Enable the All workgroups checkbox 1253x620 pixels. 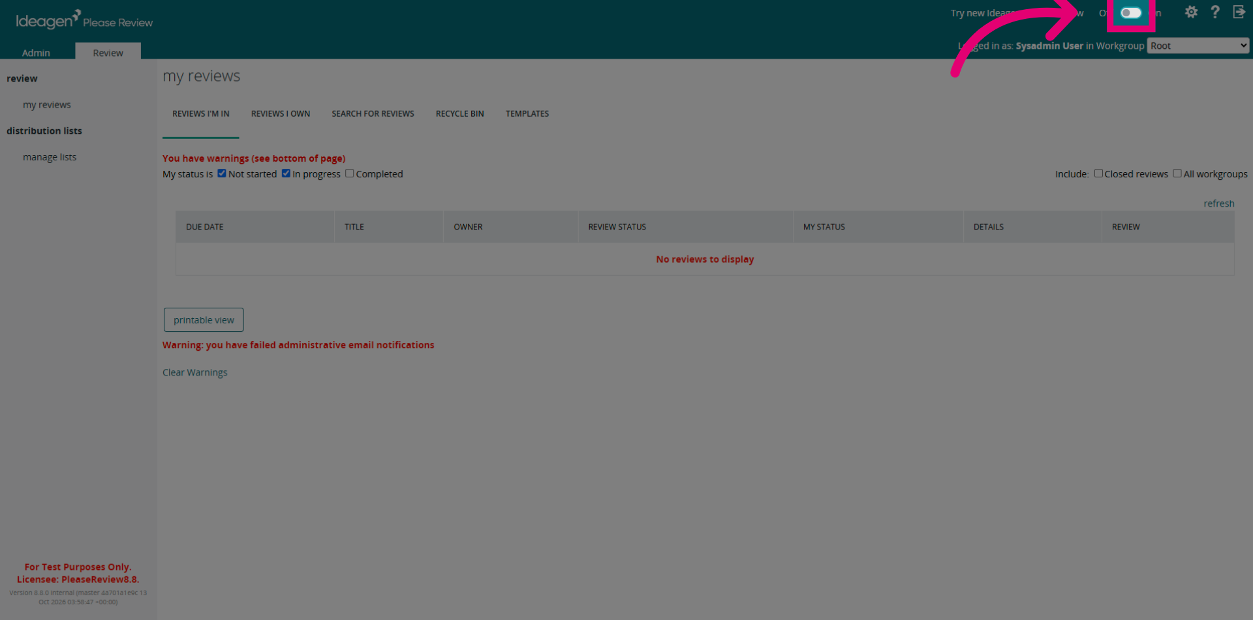coord(1177,173)
